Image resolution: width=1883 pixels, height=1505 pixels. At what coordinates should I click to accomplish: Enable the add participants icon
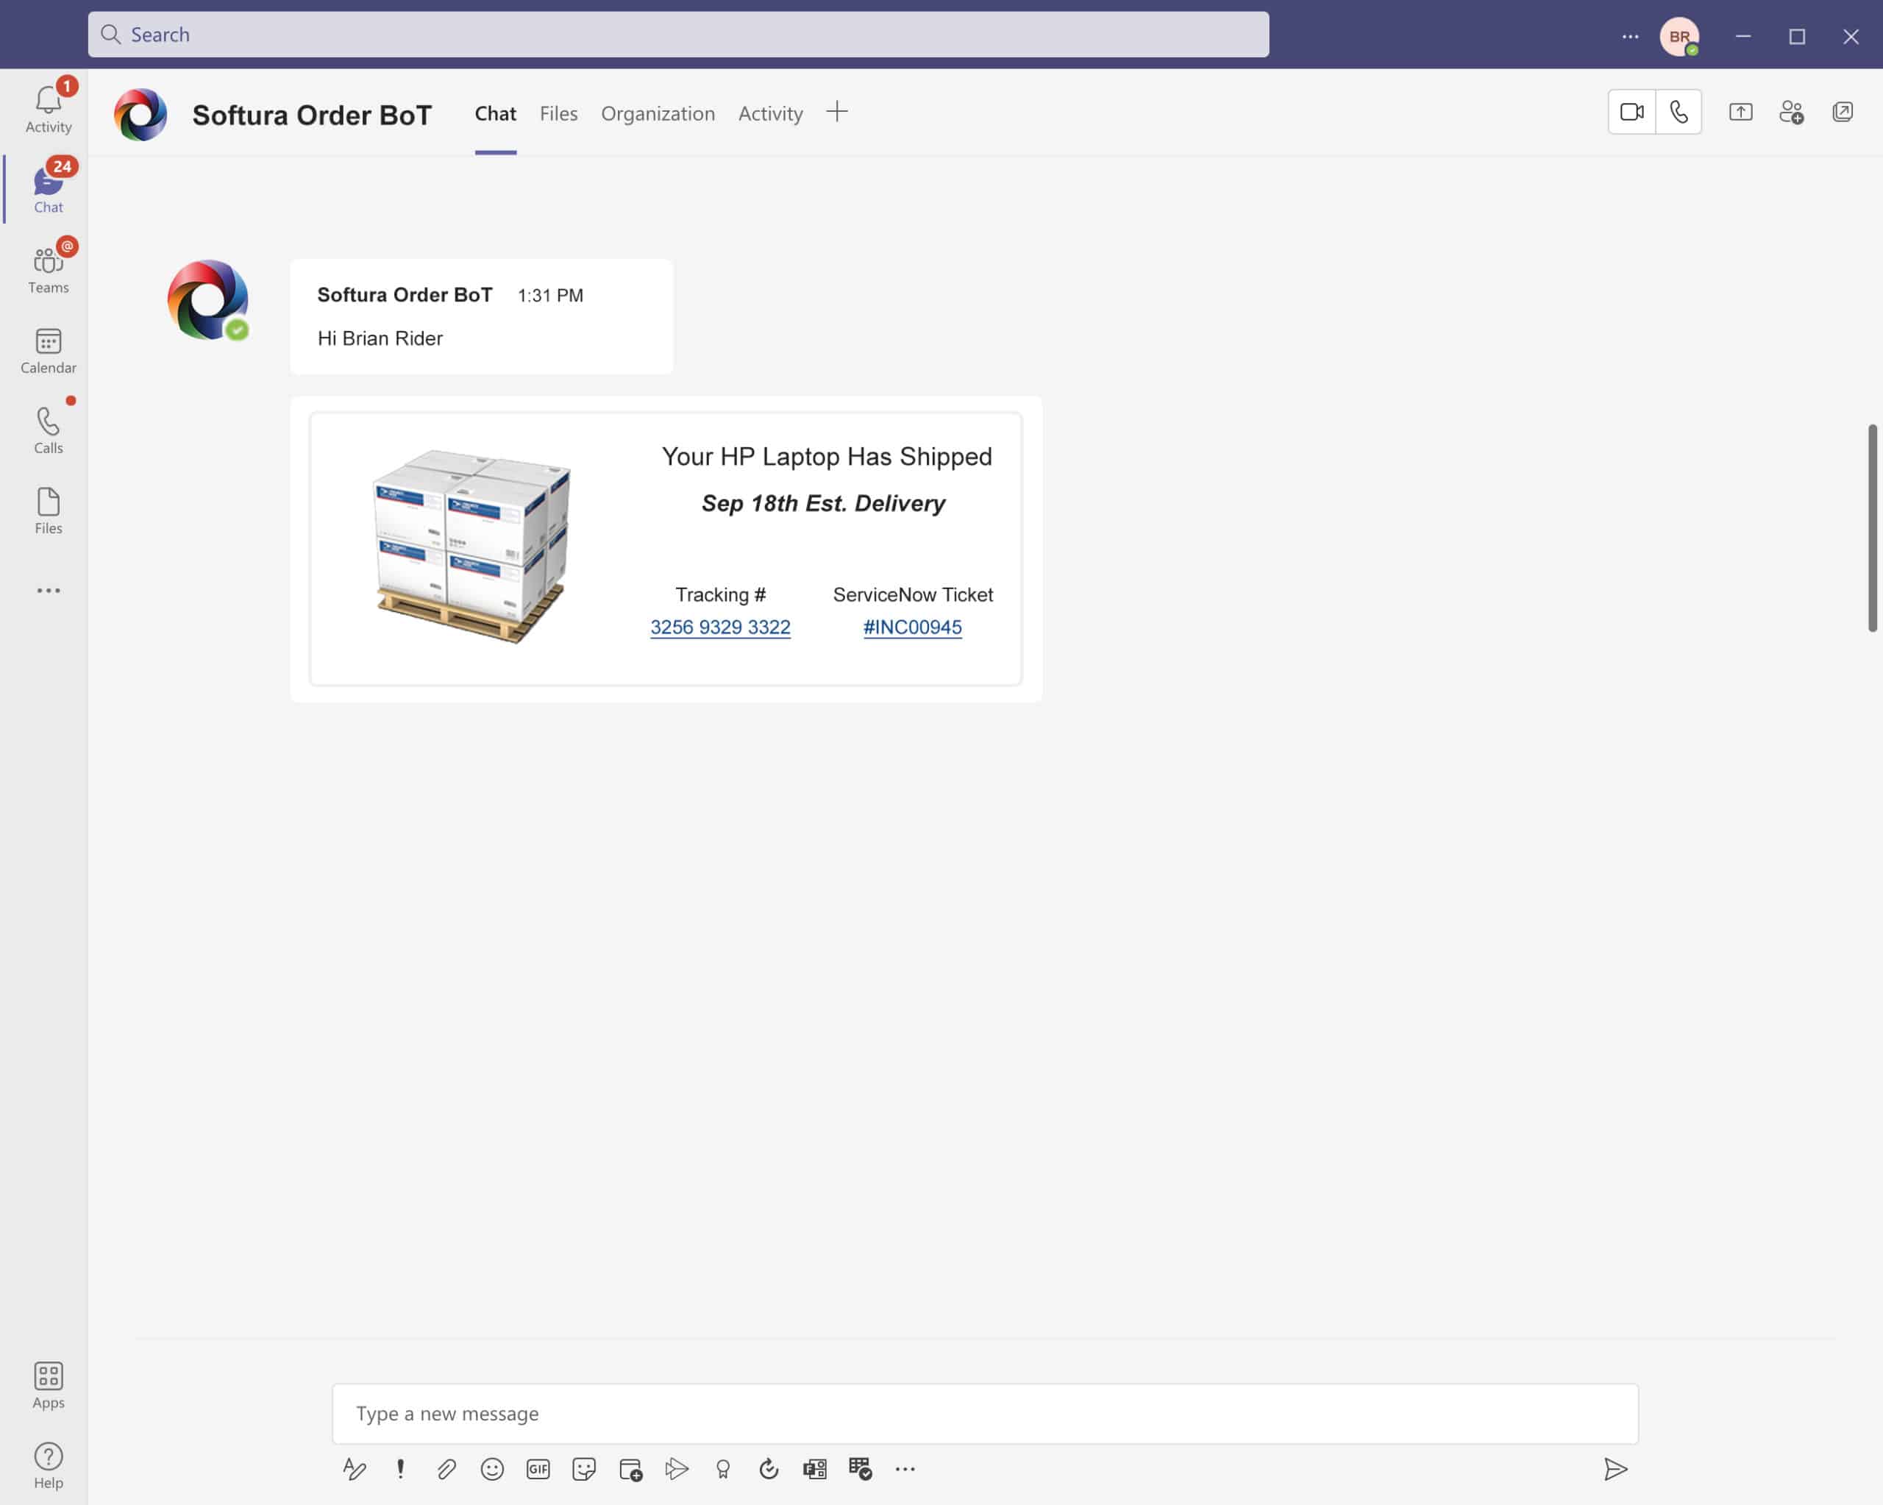[1791, 112]
